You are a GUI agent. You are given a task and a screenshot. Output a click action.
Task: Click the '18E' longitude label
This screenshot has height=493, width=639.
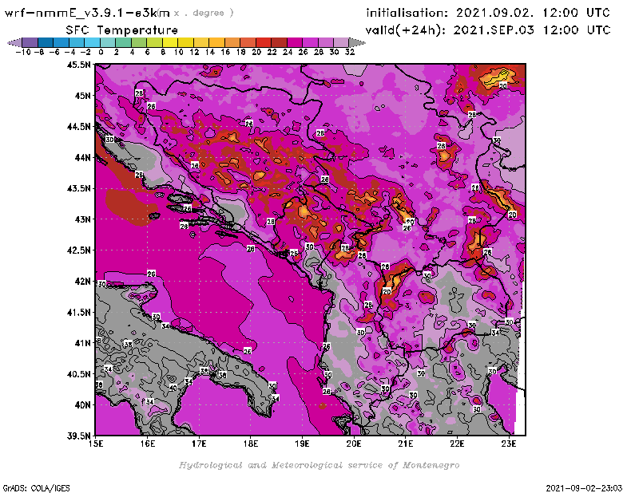pos(251,444)
